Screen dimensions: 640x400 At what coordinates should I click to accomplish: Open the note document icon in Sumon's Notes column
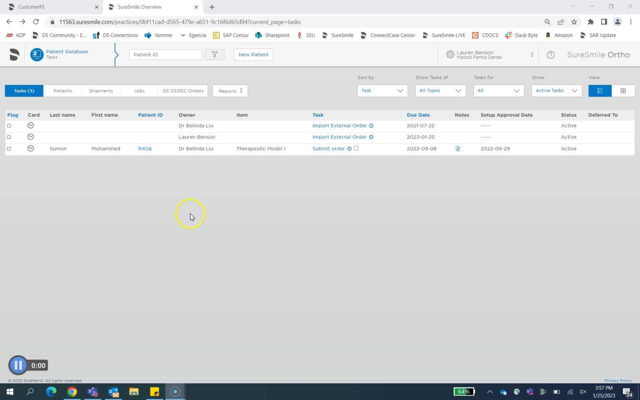coord(457,148)
